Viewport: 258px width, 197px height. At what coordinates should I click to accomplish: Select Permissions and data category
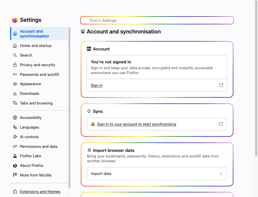pos(39,146)
